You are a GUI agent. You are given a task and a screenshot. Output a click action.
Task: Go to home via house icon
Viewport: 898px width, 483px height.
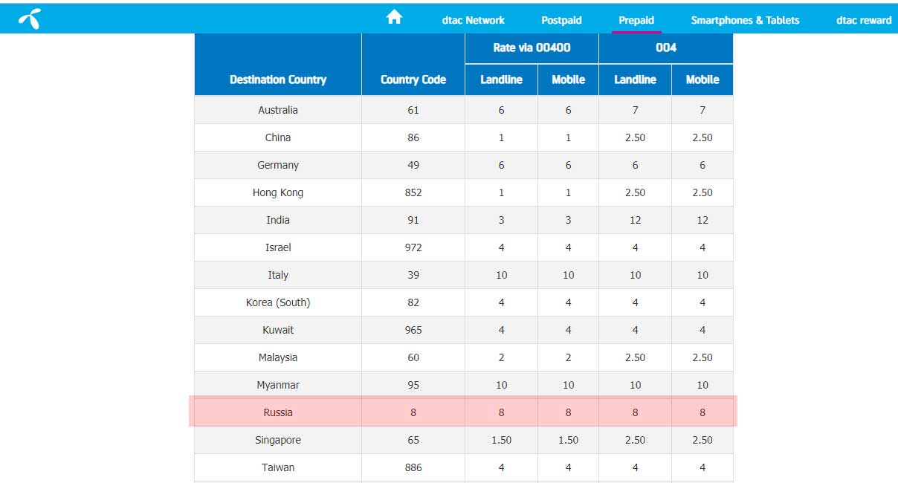[394, 17]
